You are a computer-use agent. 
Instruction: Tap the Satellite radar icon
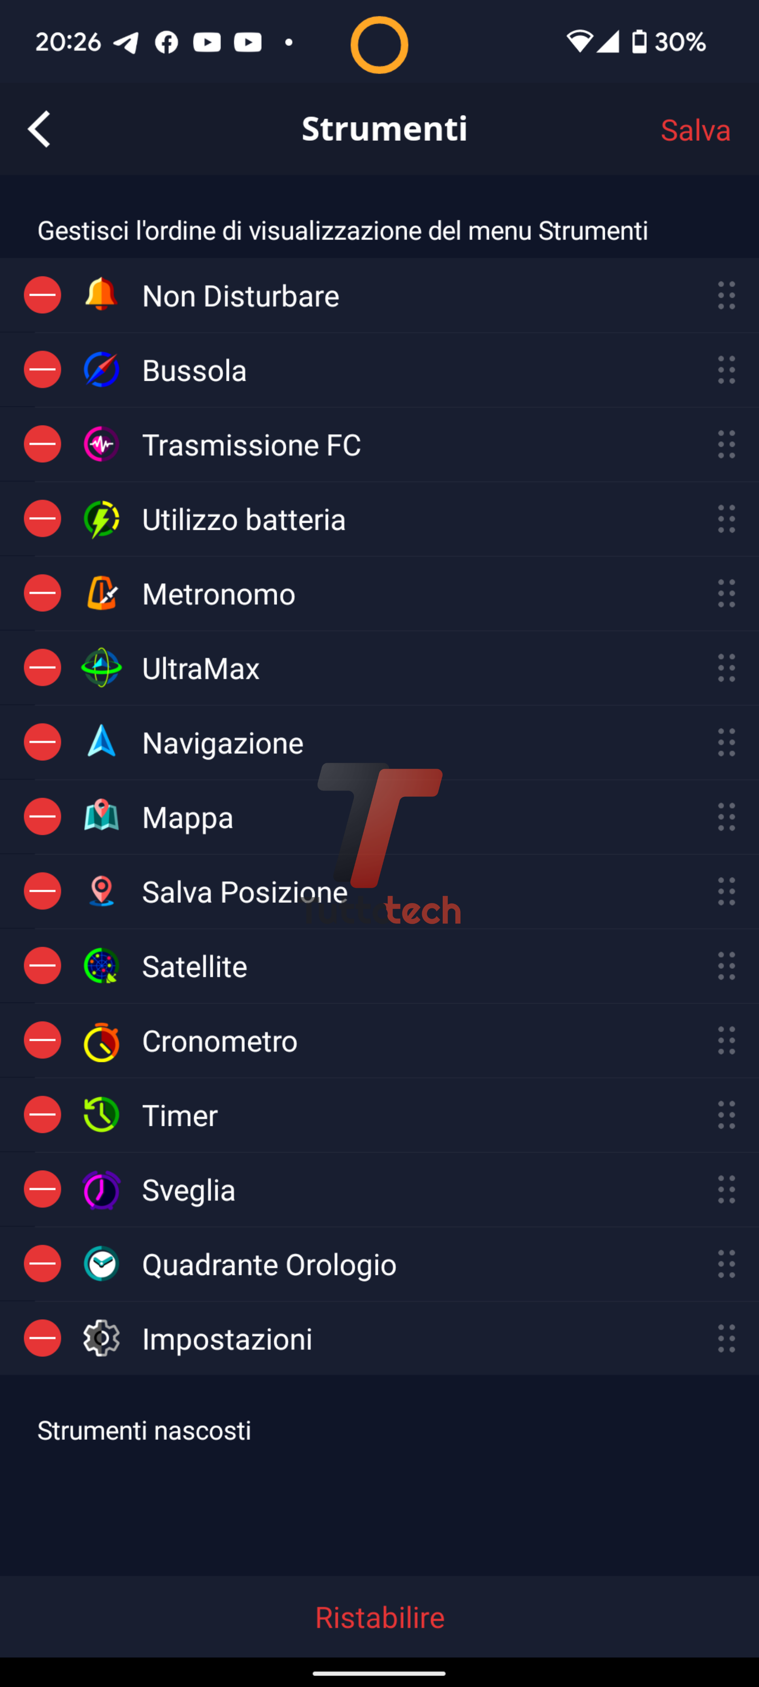[102, 966]
